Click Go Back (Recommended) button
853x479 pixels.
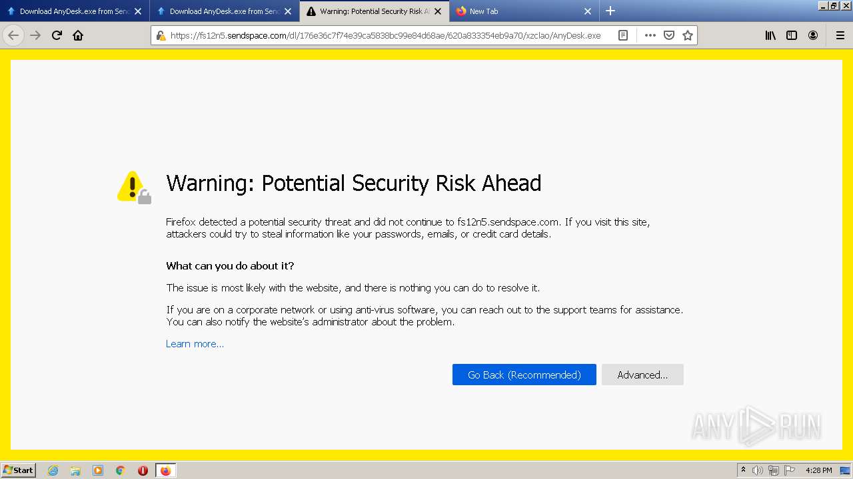click(x=524, y=375)
